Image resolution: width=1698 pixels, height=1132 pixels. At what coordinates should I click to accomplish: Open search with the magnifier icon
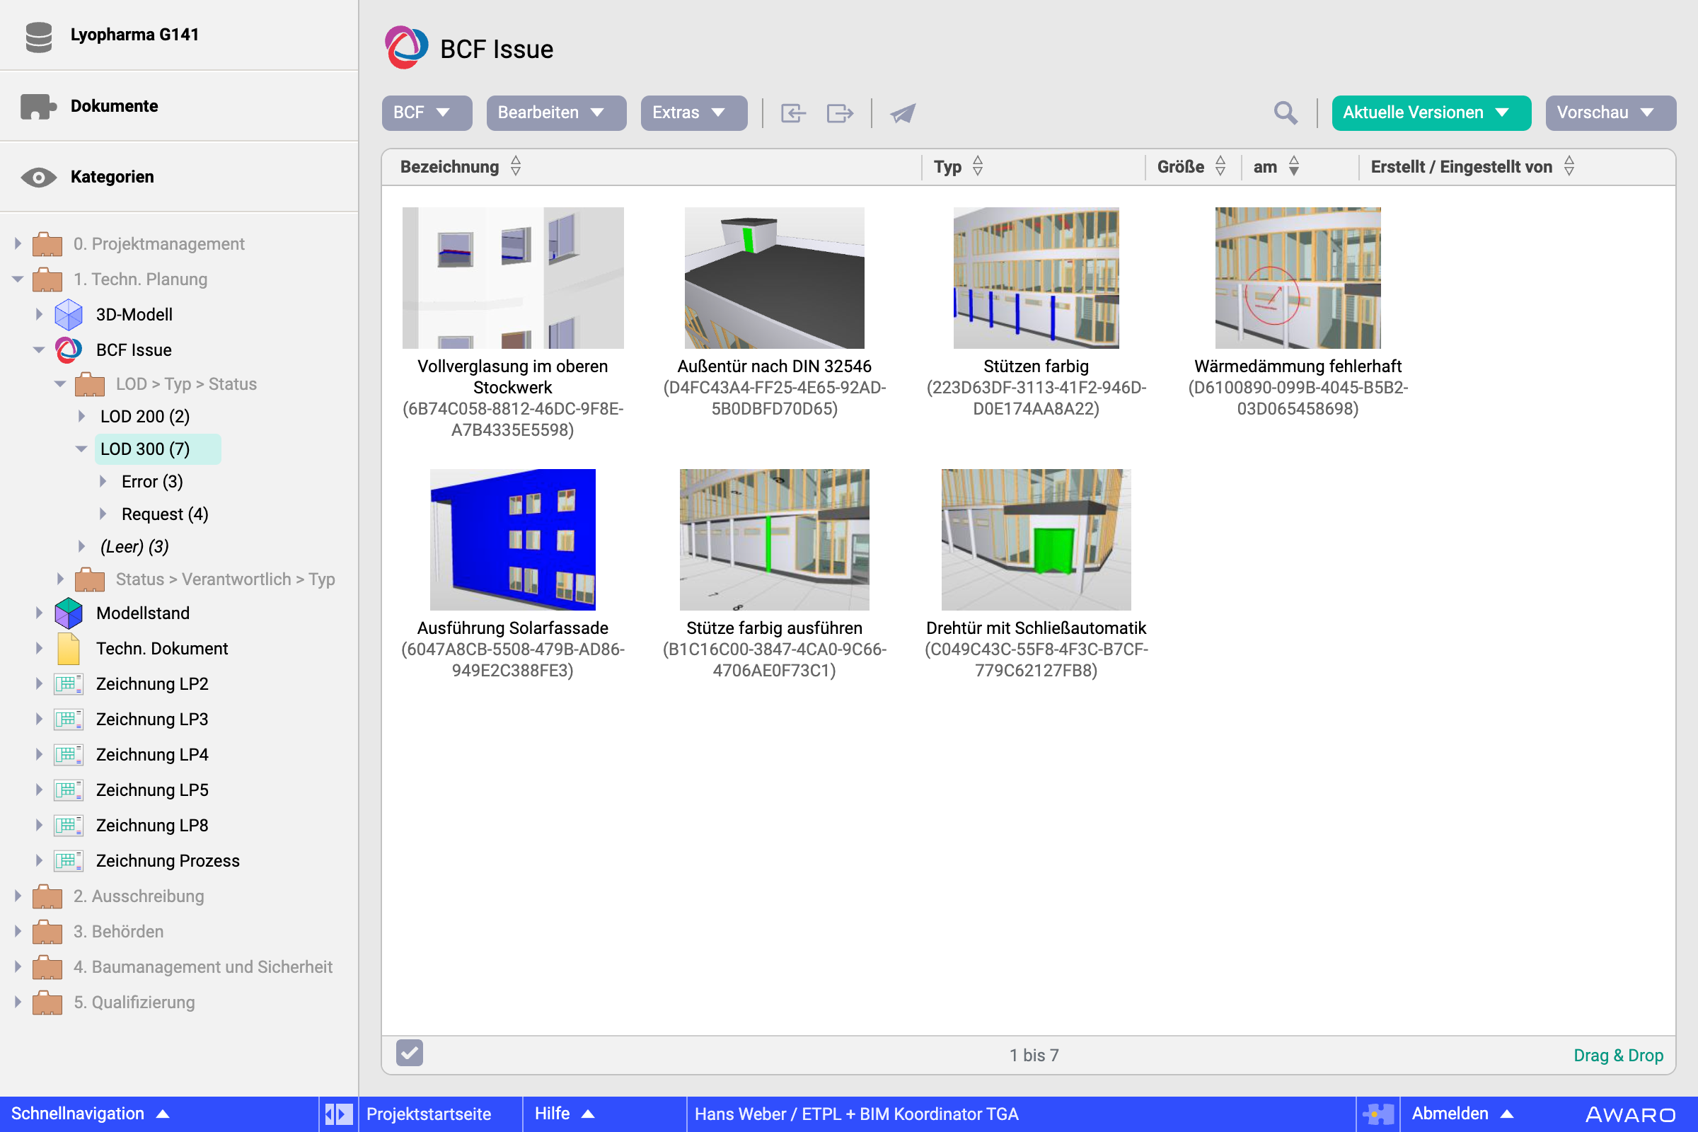[x=1285, y=113]
